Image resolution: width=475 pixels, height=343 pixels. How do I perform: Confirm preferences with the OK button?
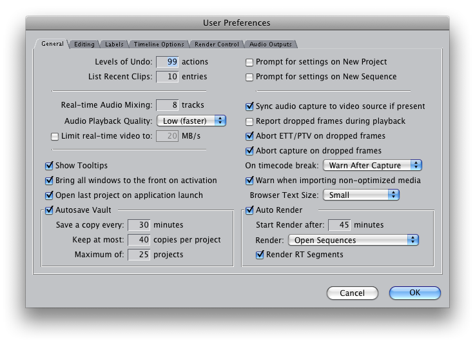(414, 293)
